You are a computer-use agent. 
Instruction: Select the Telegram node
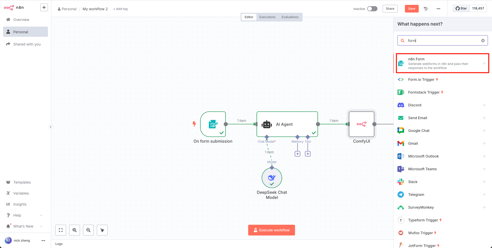tap(443, 195)
